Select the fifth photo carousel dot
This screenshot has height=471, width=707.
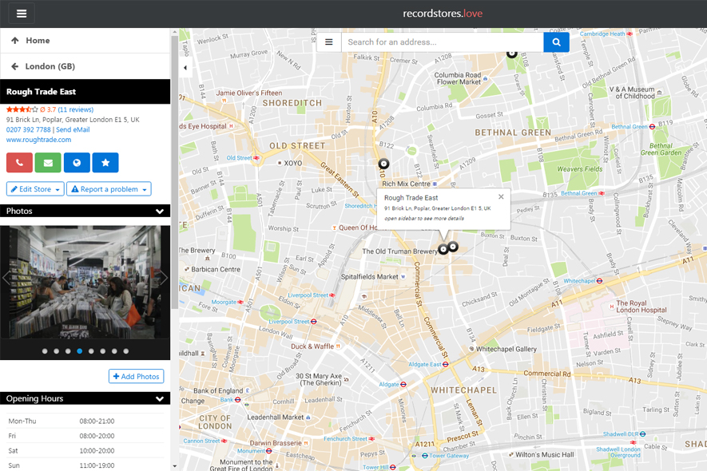coord(91,351)
